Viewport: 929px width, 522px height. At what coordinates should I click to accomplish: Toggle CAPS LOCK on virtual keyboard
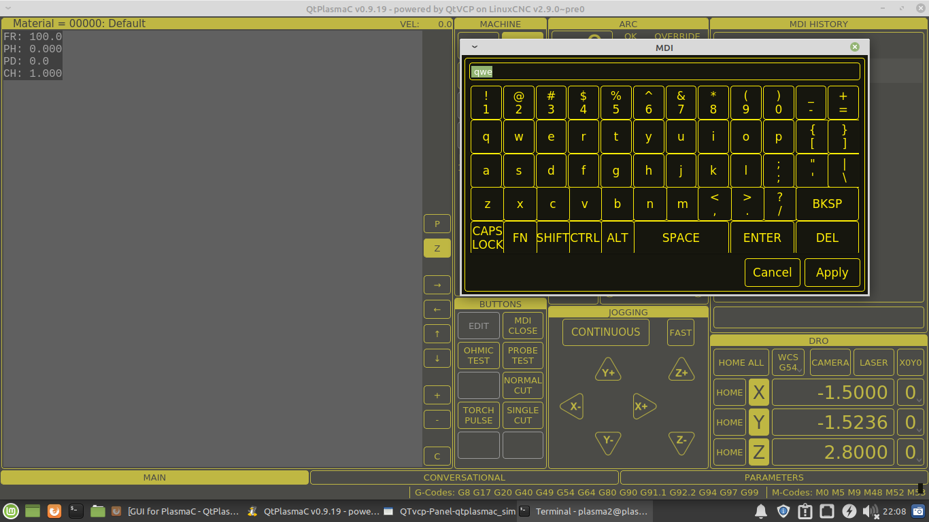[487, 238]
